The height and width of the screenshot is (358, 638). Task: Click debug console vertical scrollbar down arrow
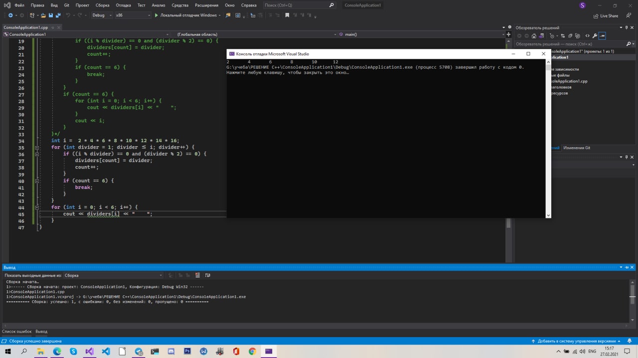click(548, 215)
